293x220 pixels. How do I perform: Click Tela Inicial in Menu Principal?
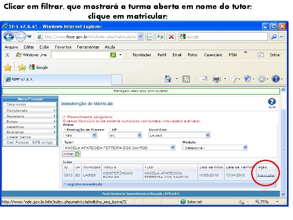click(x=30, y=105)
